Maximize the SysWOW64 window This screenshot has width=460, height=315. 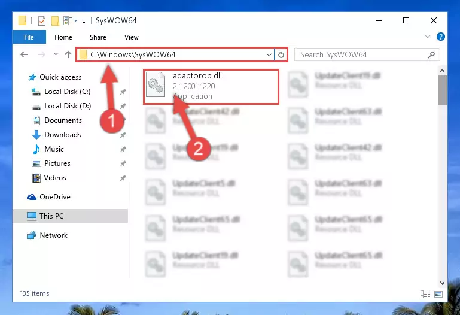[x=406, y=20]
